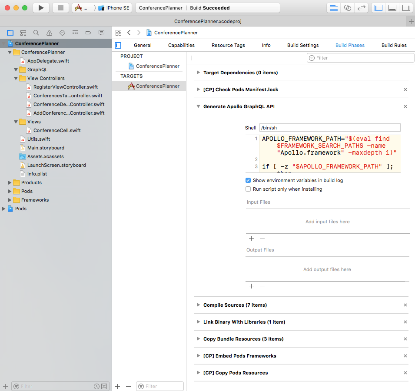The image size is (415, 391).
Task: Show the Assistant editor
Action: [348, 8]
